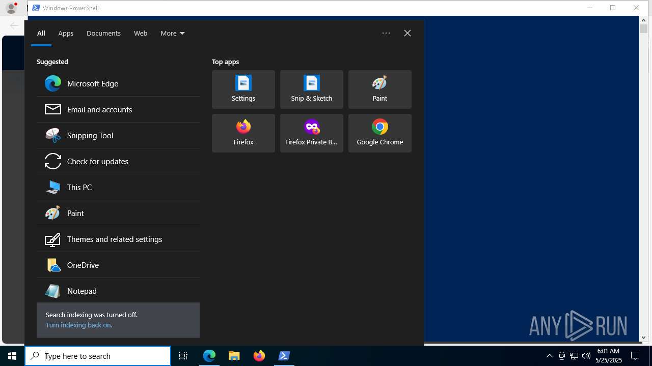Screen dimensions: 652x366
Task: Close the search panel
Action: 407,33
